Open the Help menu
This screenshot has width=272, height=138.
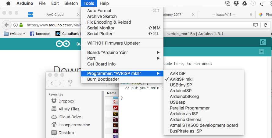104,3
